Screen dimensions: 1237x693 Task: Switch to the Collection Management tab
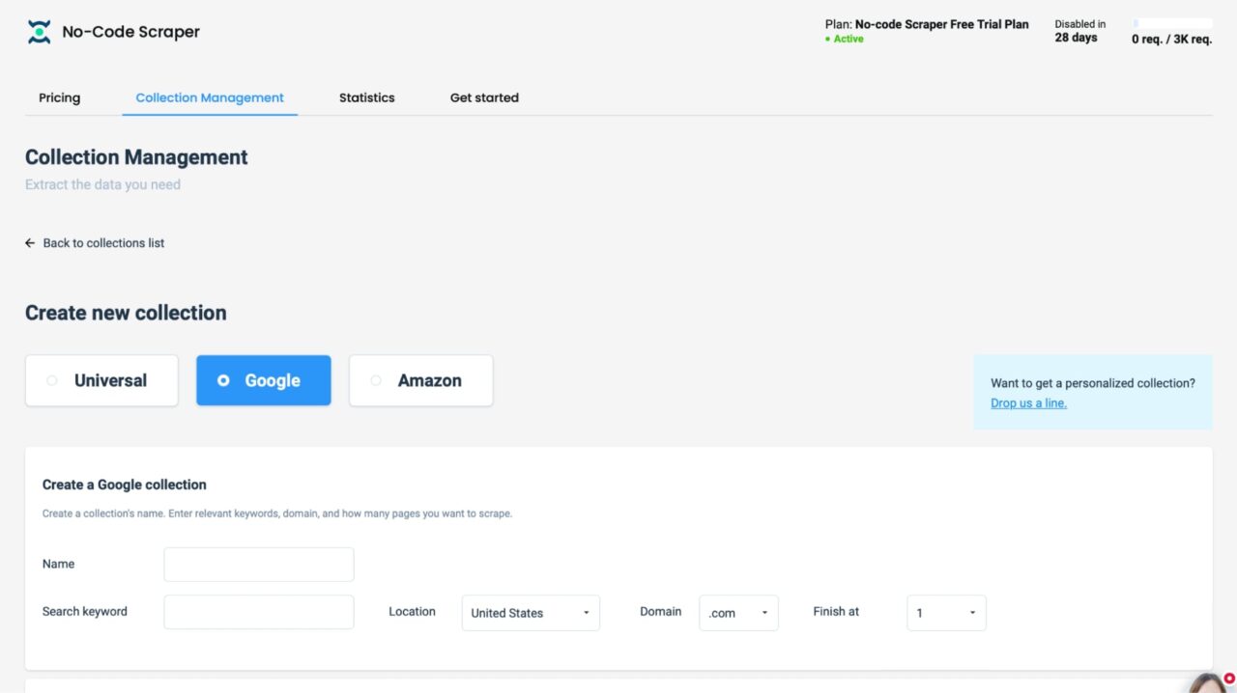click(210, 97)
